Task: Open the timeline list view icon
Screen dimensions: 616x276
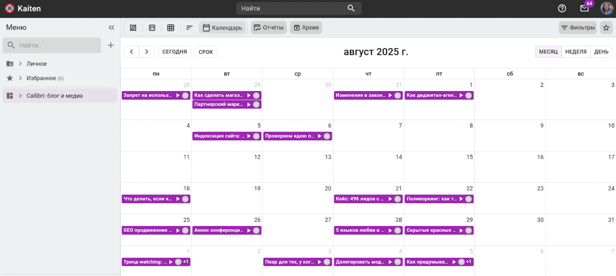Action: 190,28
